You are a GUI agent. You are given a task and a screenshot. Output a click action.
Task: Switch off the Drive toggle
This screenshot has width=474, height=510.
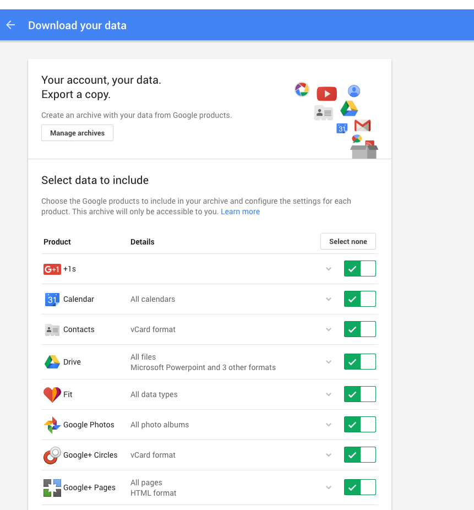tap(360, 361)
